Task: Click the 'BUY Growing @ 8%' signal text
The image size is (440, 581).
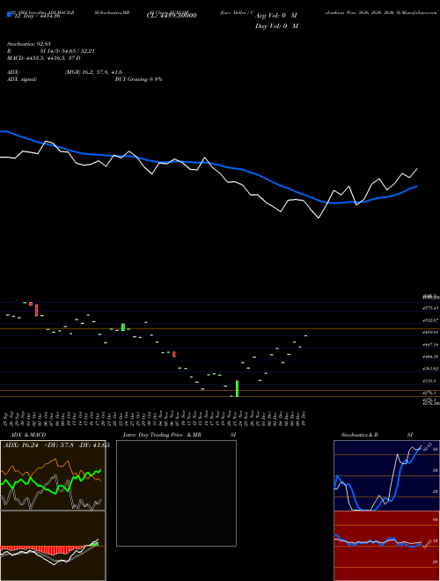Action: click(138, 79)
